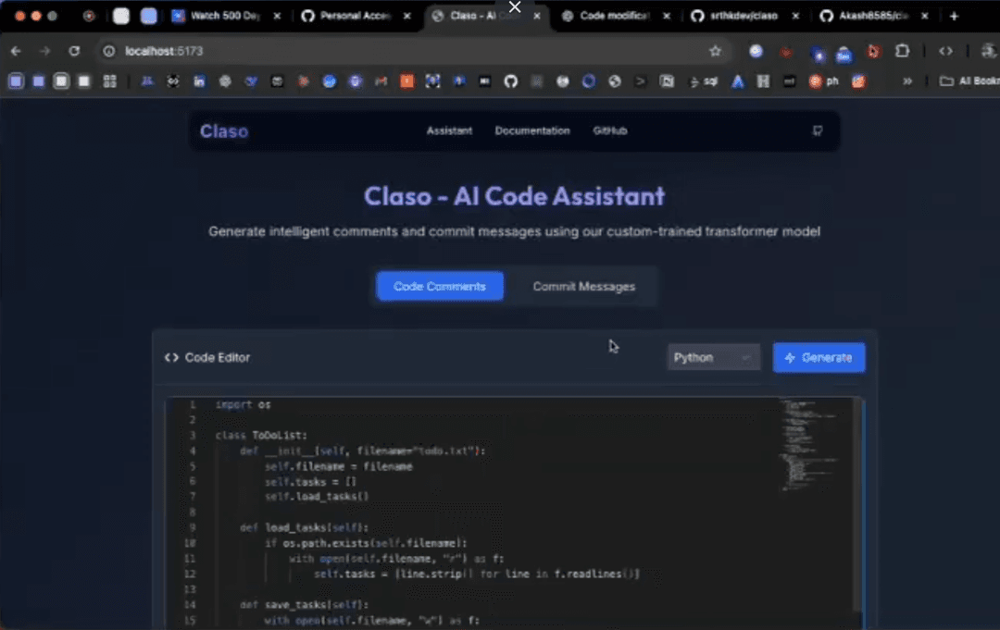
Task: Click the browser back arrow
Action: coord(16,51)
